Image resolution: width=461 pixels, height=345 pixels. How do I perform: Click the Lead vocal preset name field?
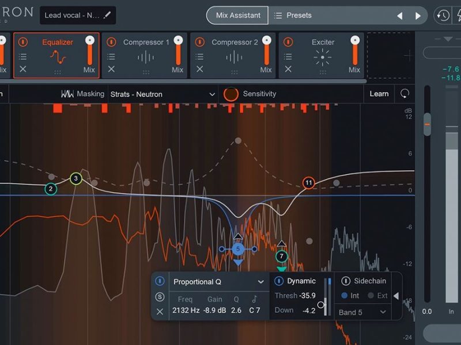[78, 16]
